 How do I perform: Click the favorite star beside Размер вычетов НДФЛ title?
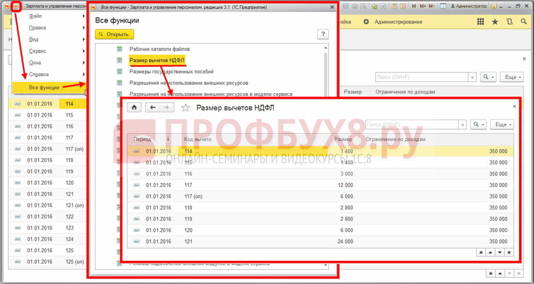tap(185, 108)
